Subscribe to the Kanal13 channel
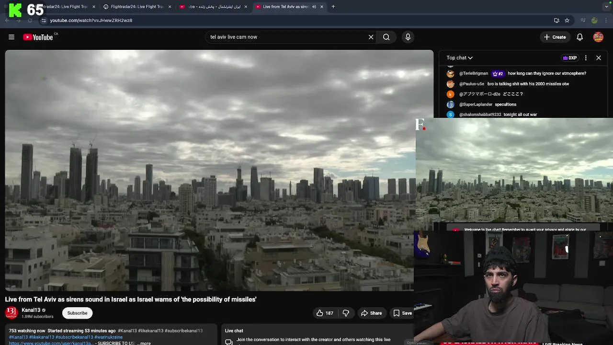Screen dimensions: 613x345 coord(77,313)
